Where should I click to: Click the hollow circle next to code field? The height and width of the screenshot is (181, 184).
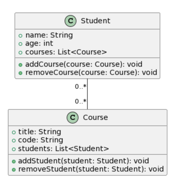coord(14,140)
